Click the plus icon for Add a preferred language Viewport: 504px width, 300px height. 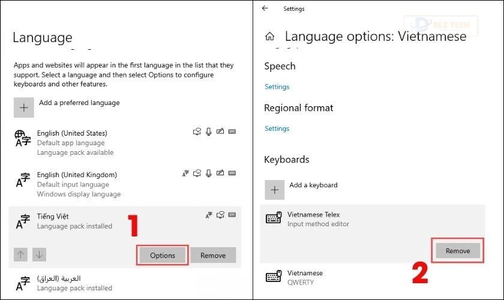pos(24,107)
